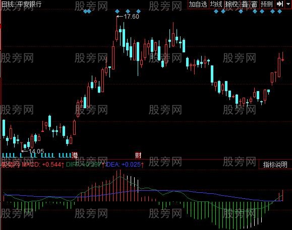Click the 港 marker icon below chart
Screen dimensions: 292x230
tap(75, 155)
